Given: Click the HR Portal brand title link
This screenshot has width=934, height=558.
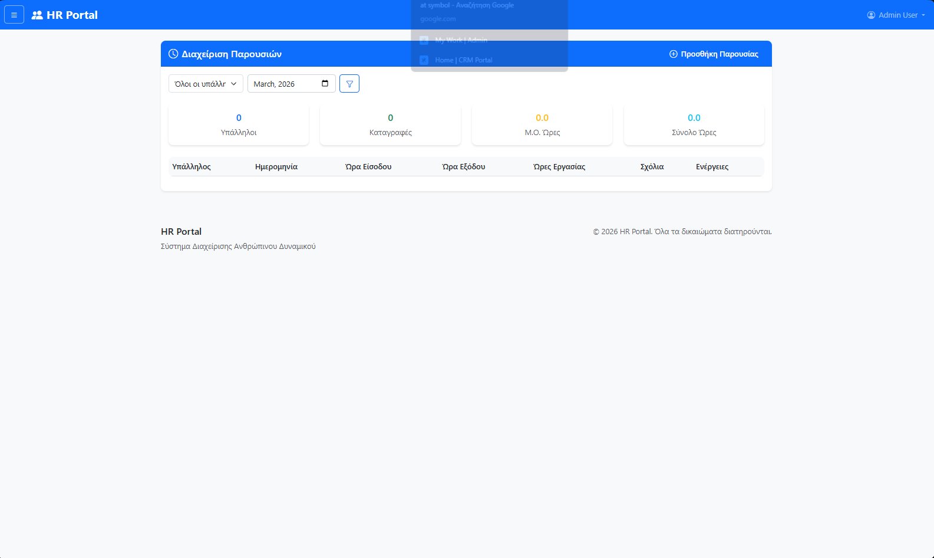Looking at the screenshot, I should [72, 15].
